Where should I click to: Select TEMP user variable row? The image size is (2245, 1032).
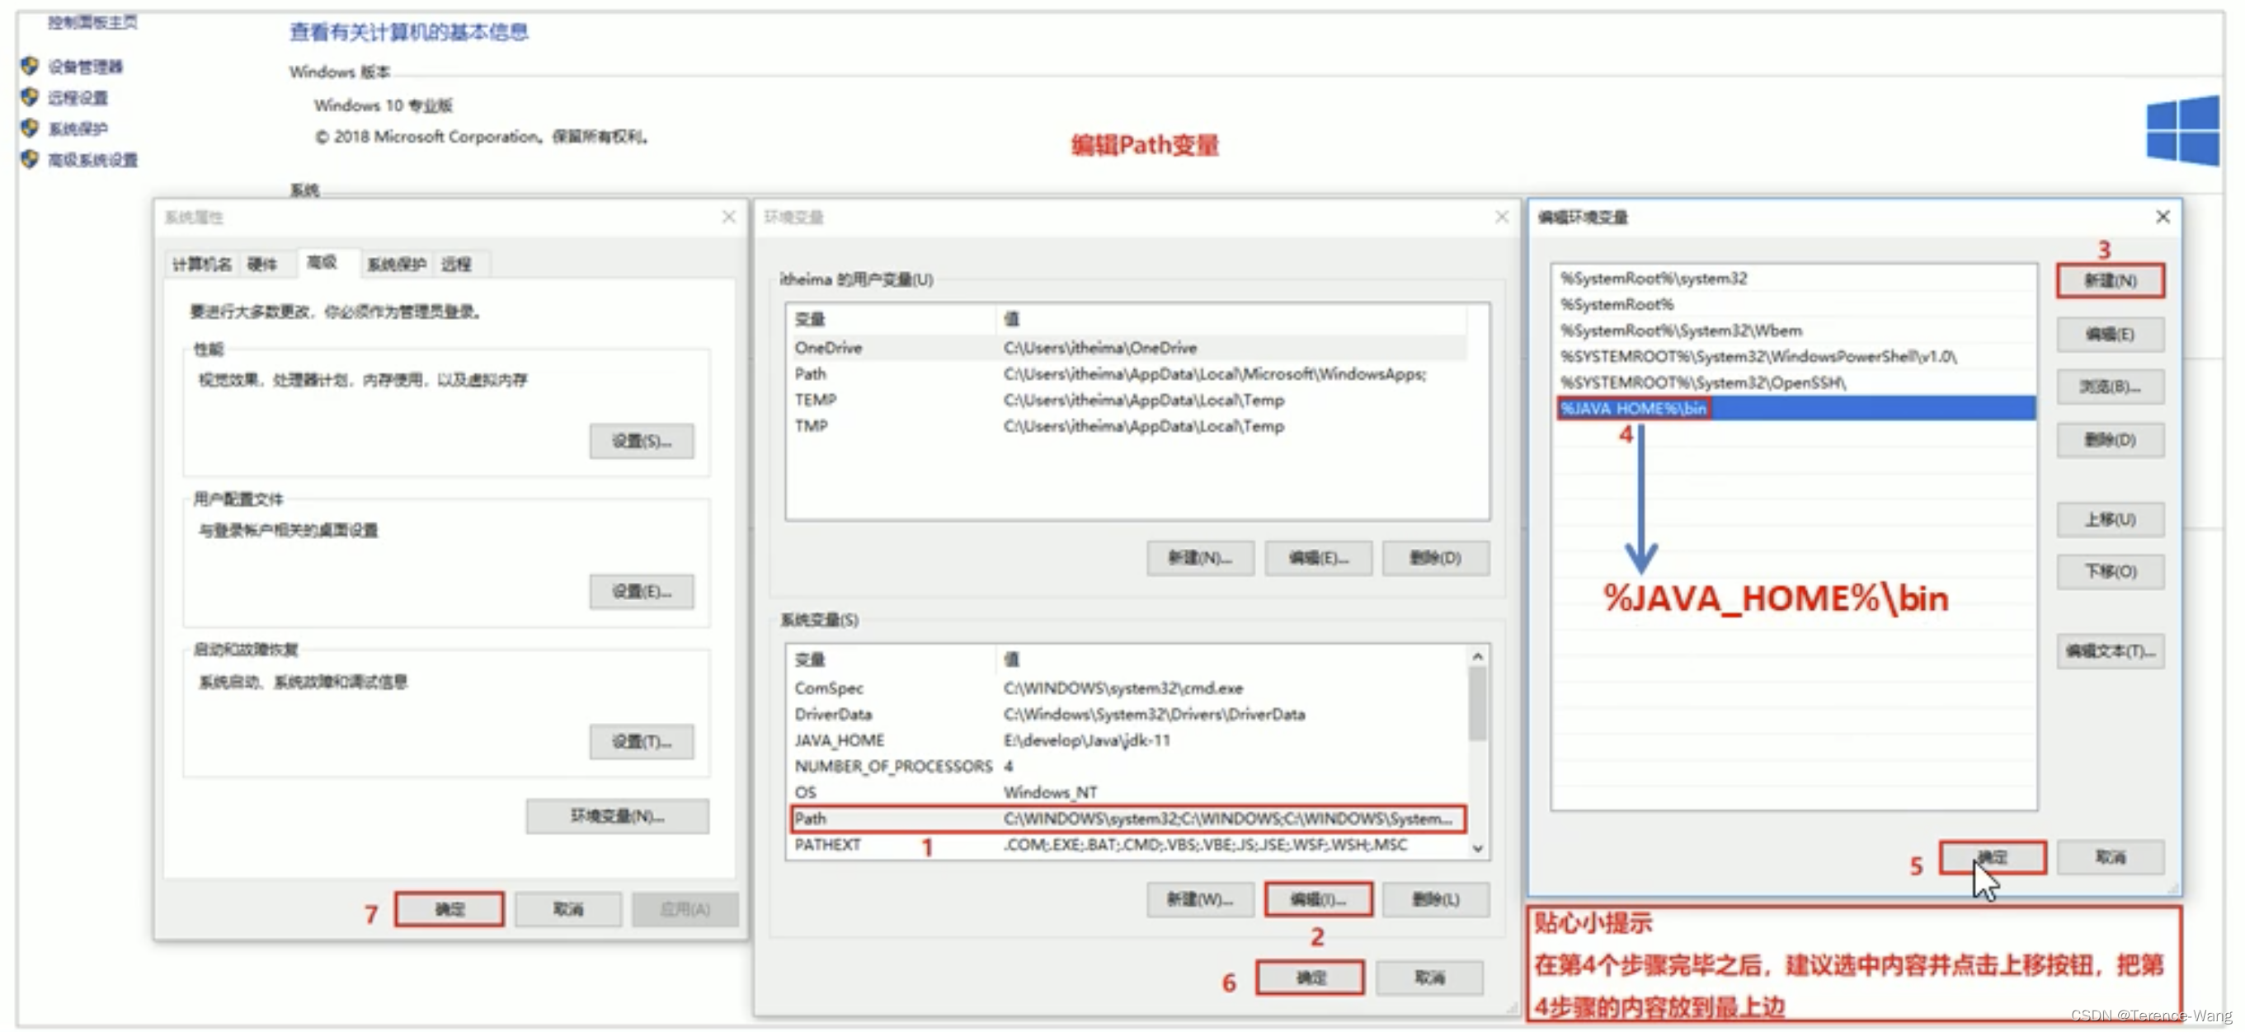pos(1127,400)
